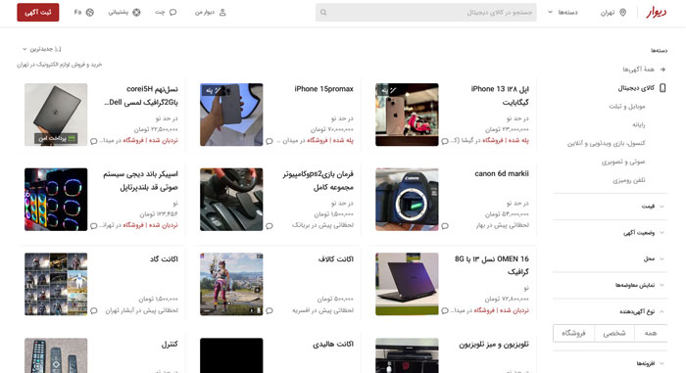The height and width of the screenshot is (373, 686).
Task: Open the ps2 racing wheel ad title
Action: (318, 180)
